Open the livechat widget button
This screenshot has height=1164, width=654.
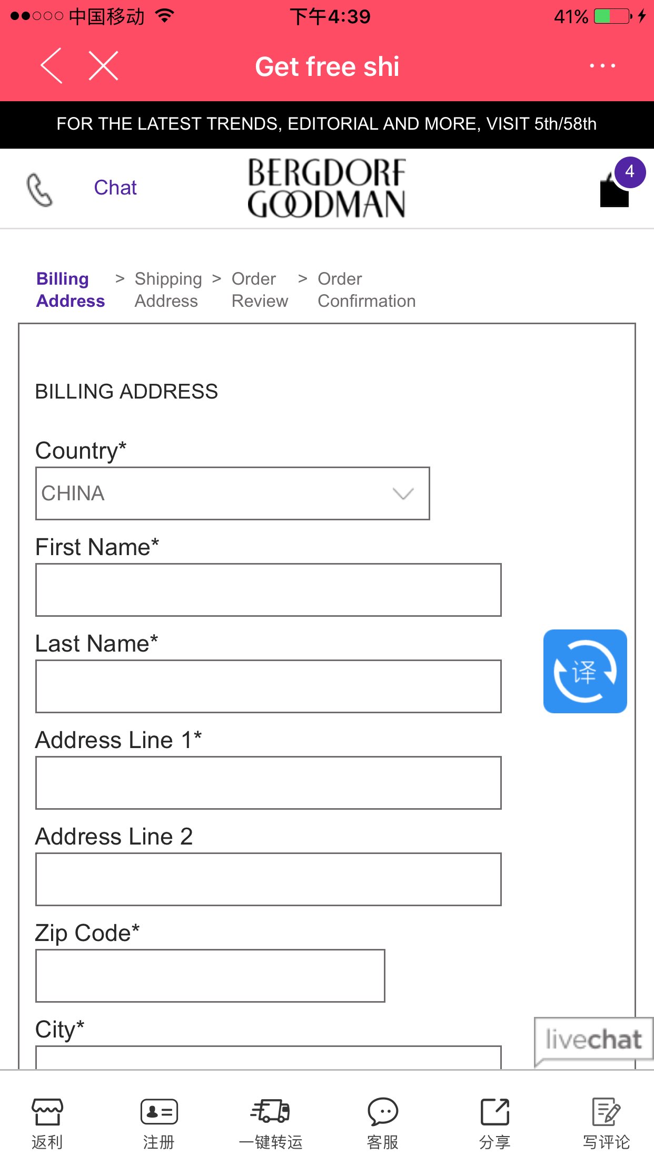(593, 1041)
